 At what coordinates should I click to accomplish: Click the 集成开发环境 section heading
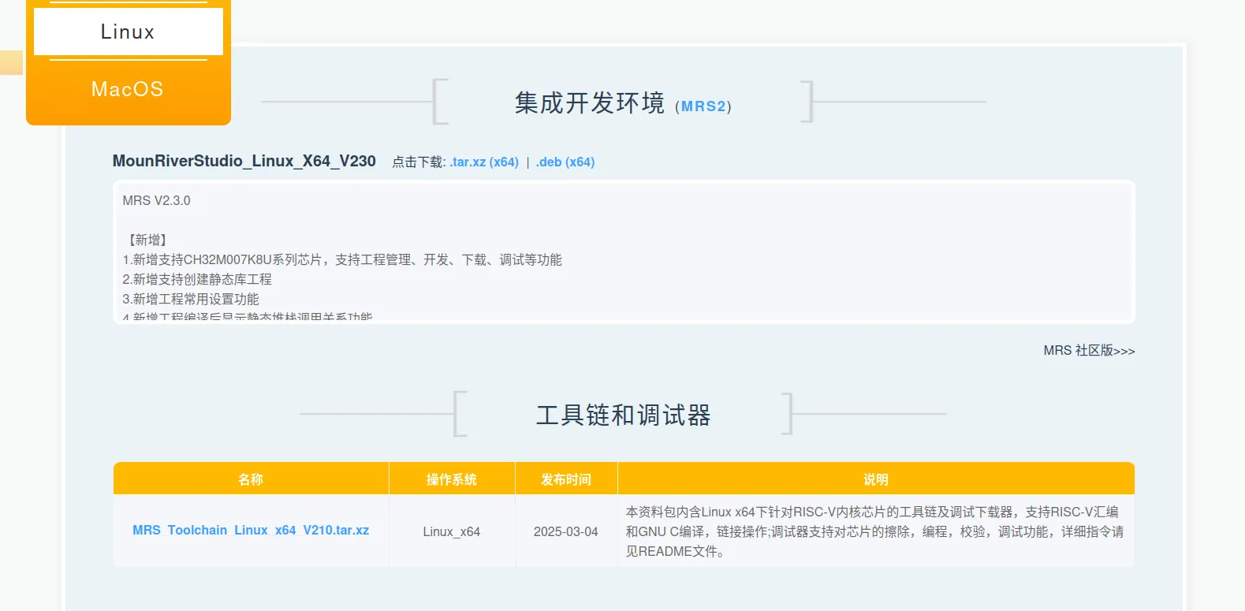pos(590,103)
